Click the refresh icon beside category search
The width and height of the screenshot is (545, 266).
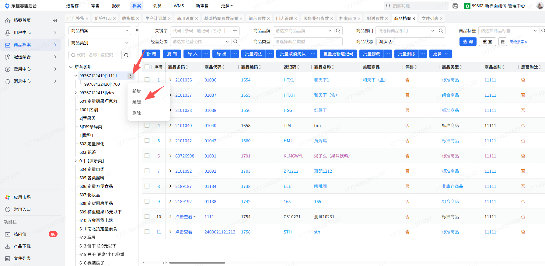tap(126, 55)
